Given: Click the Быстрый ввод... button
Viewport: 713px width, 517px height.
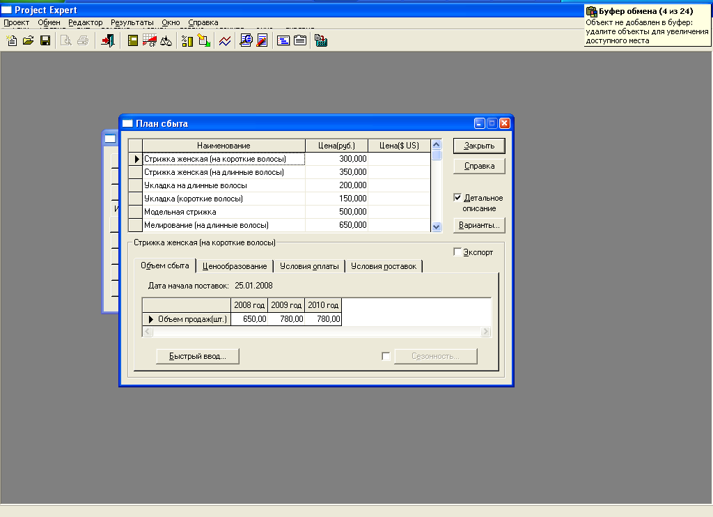Looking at the screenshot, I should (x=198, y=356).
